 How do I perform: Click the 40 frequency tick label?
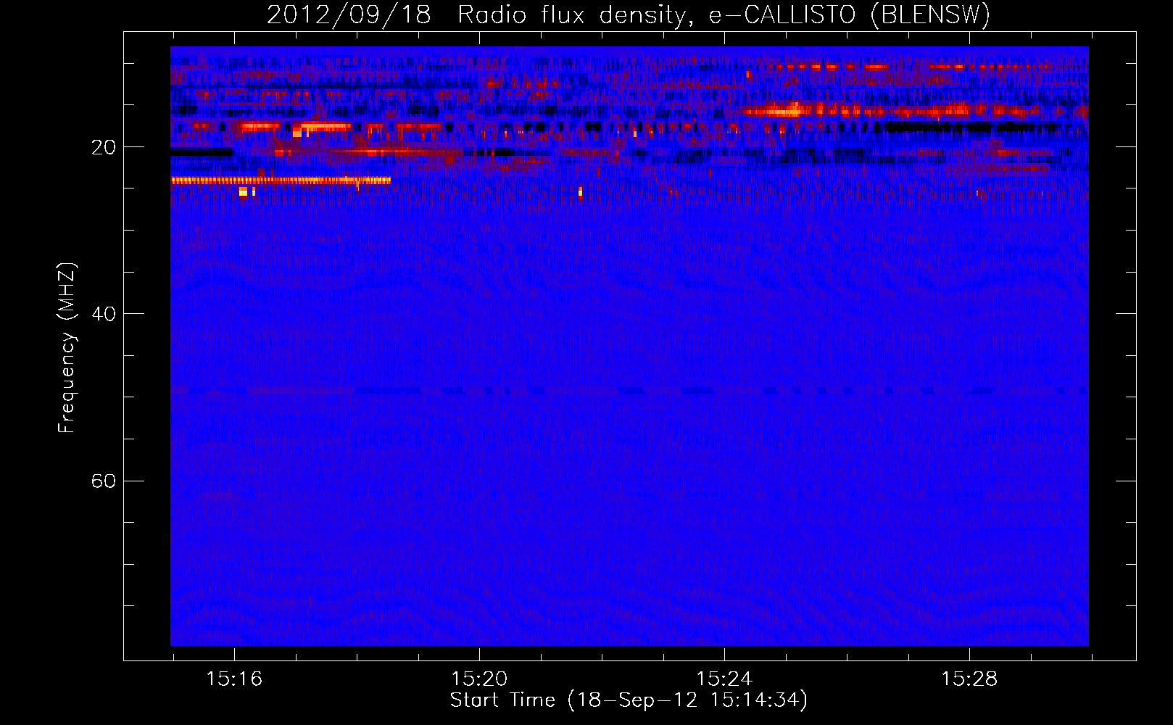[104, 314]
